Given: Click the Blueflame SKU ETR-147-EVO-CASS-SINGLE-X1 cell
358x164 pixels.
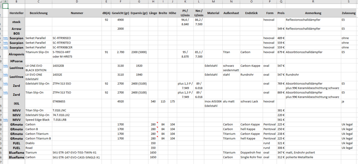Looking at the screenshot, I should [77, 157].
